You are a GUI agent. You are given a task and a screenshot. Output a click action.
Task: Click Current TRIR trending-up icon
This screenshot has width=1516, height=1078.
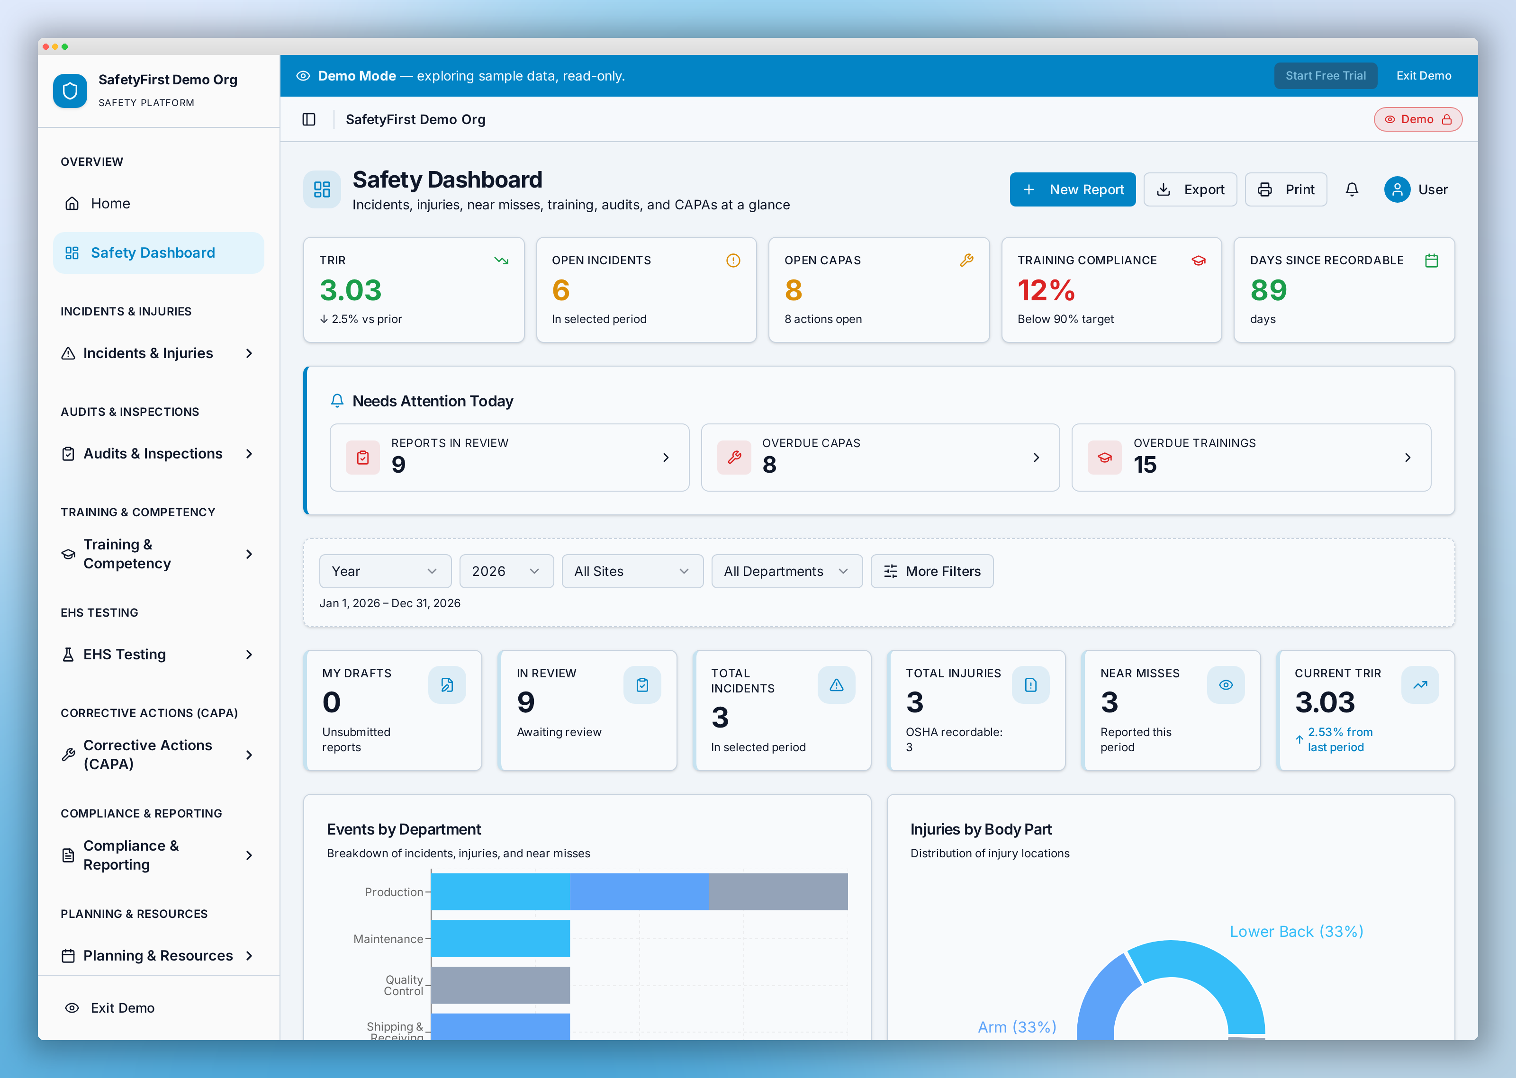[x=1420, y=685]
